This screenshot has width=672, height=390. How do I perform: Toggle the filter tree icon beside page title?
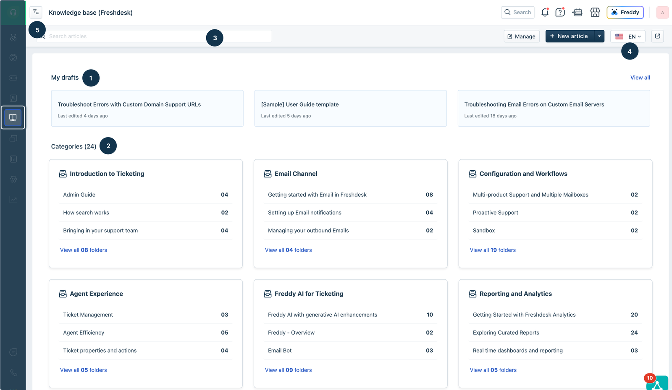tap(36, 12)
